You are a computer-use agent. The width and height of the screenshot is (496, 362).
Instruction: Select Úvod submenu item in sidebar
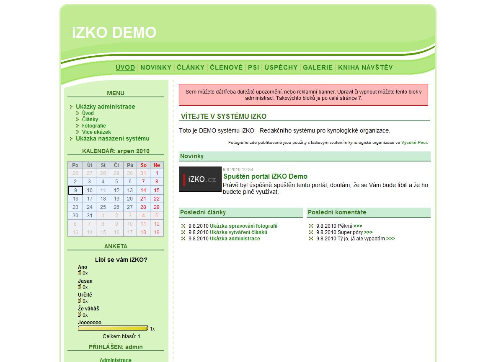[x=88, y=113]
